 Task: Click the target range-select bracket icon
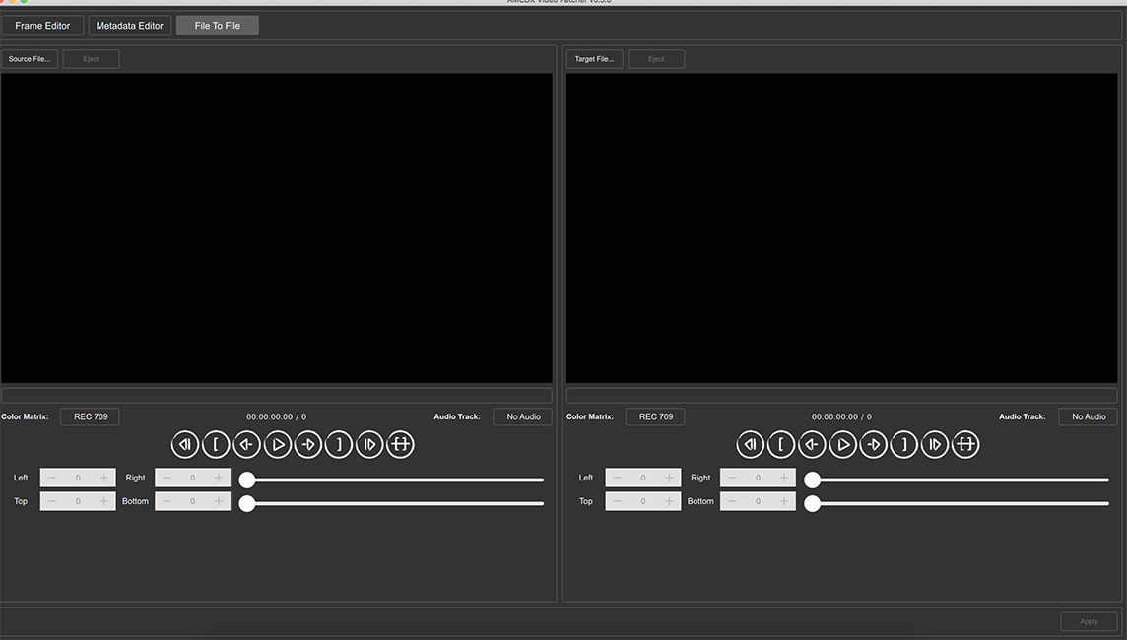pos(966,445)
